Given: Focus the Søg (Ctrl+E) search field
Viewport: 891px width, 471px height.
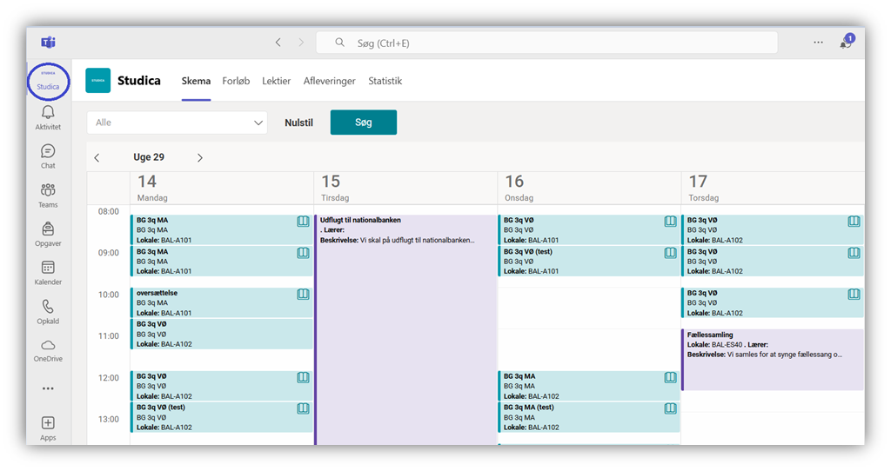Looking at the screenshot, I should coord(546,43).
